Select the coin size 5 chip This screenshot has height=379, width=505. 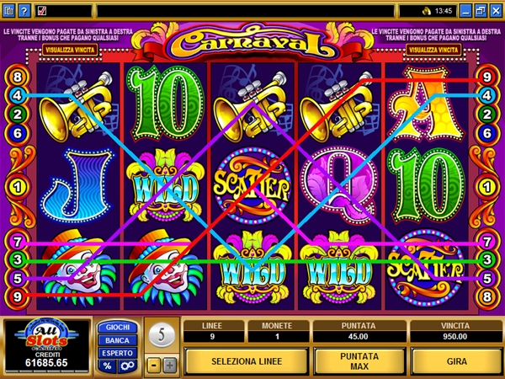tap(162, 335)
